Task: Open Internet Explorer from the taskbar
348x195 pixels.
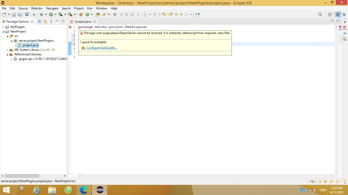Action: [x=37, y=190]
